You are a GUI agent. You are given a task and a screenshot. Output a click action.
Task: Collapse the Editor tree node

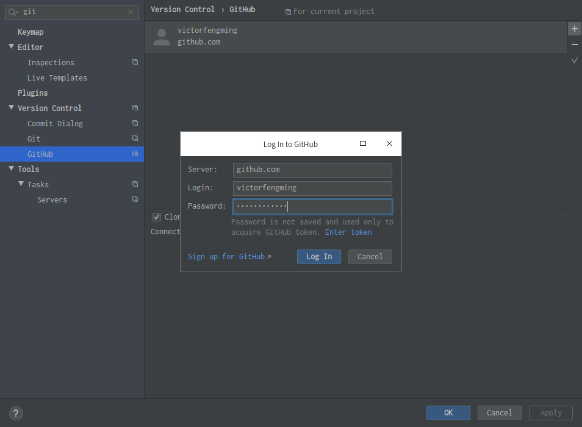click(11, 47)
